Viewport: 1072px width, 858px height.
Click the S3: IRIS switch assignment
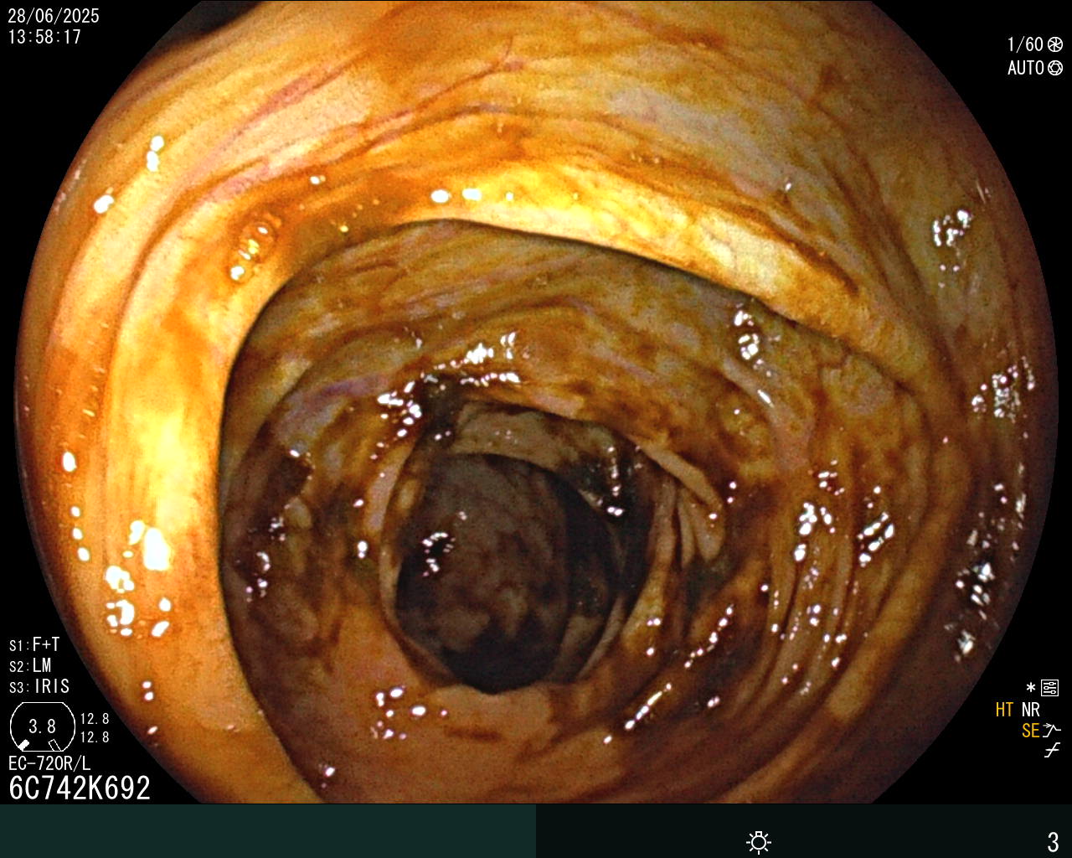39,686
